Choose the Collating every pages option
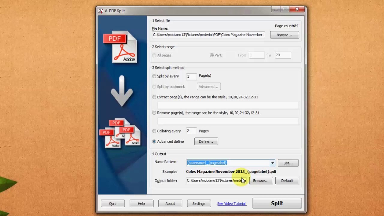 [x=154, y=131]
